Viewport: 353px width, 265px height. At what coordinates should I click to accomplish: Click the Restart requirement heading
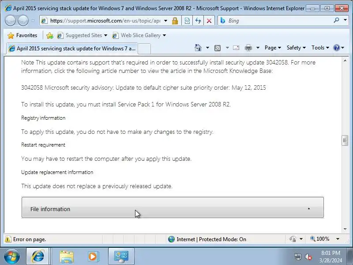point(43,145)
